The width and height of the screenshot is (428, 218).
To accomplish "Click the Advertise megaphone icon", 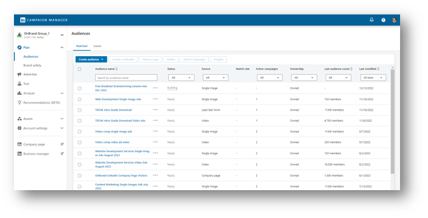I will [x=19, y=74].
